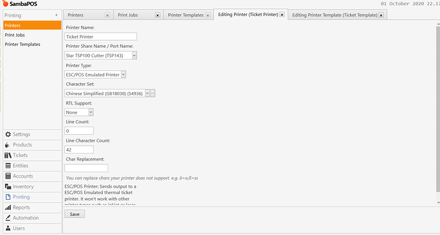This screenshot has height=235, width=440.
Task: Collapse the Printing side panel chevron
Action: pos(56,15)
